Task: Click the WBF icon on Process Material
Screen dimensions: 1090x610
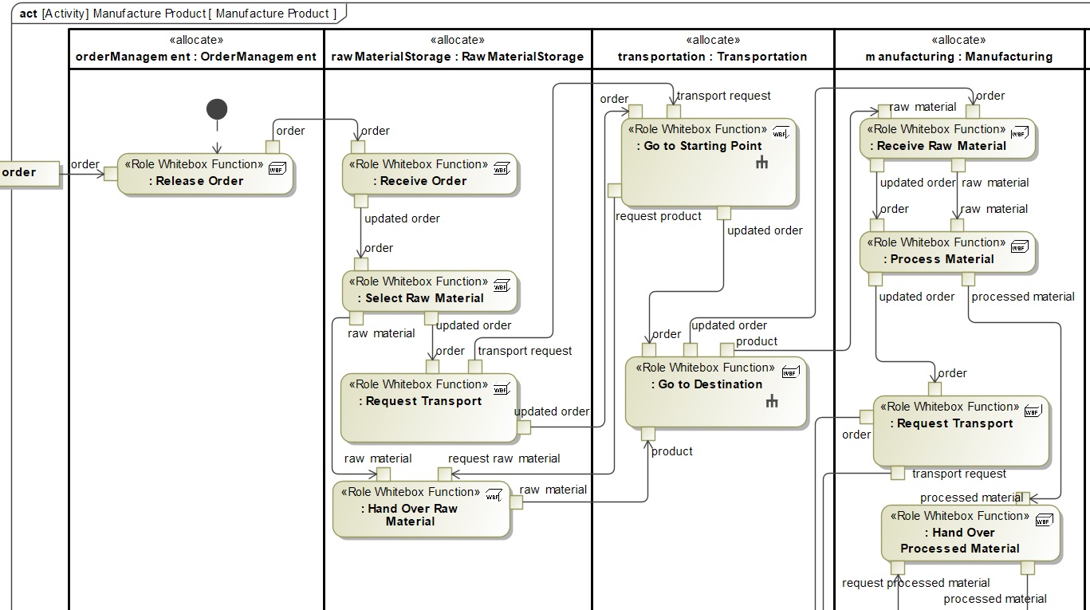Action: click(x=1019, y=246)
